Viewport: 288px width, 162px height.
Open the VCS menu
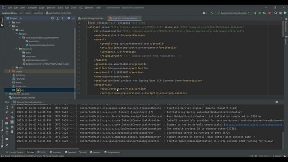point(81,8)
